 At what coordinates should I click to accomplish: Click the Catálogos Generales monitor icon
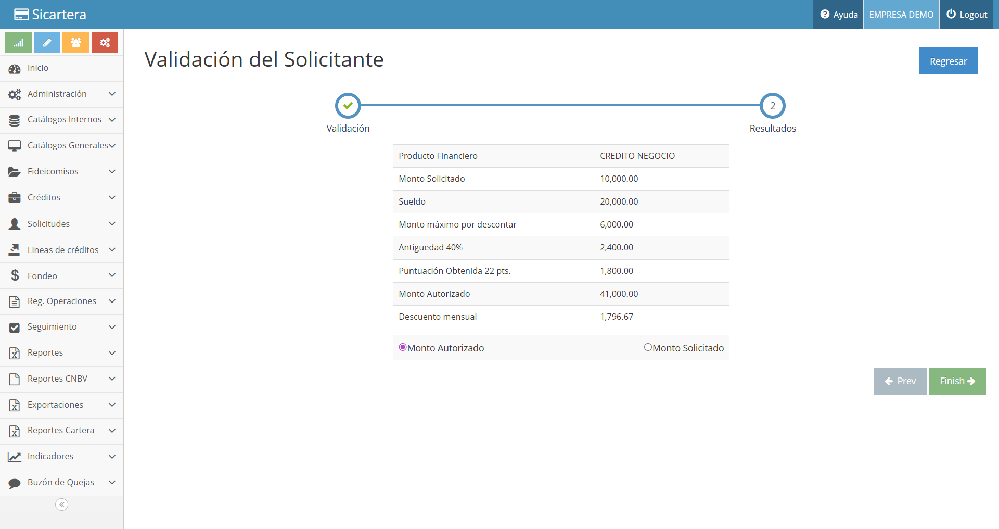click(x=15, y=146)
